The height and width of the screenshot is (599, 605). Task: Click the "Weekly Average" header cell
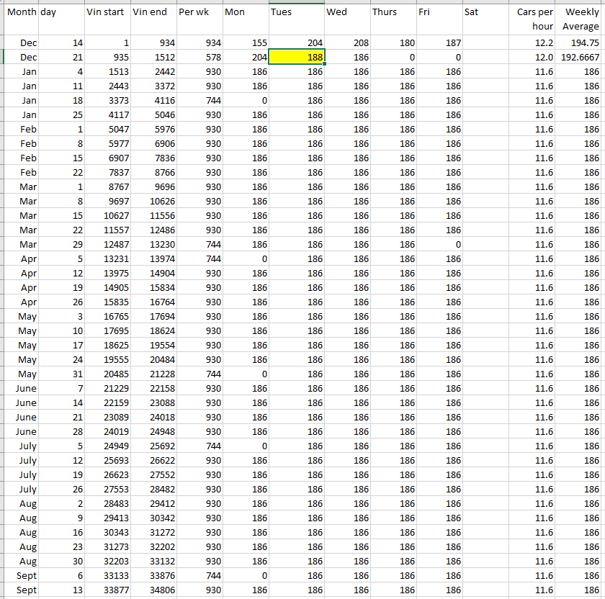coord(581,19)
